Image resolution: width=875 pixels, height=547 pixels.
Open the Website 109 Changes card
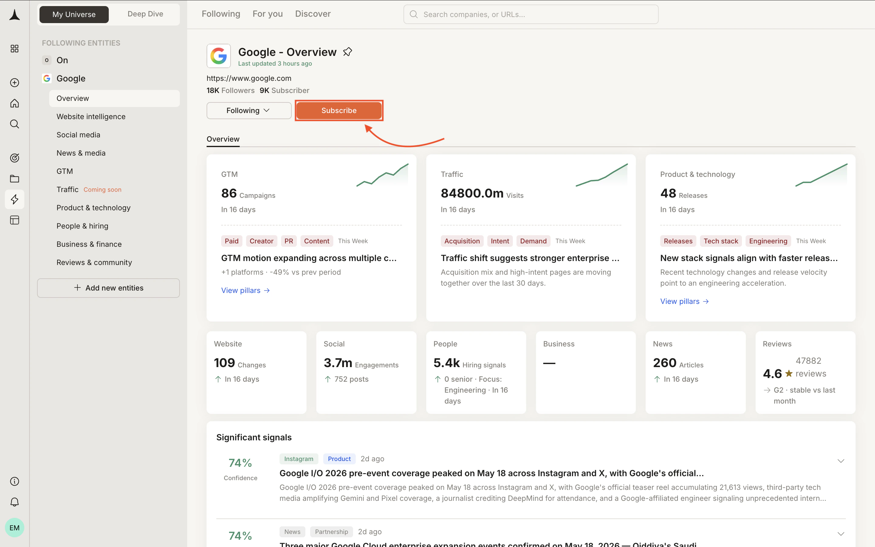point(256,372)
